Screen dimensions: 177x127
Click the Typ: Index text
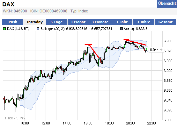click(79, 11)
